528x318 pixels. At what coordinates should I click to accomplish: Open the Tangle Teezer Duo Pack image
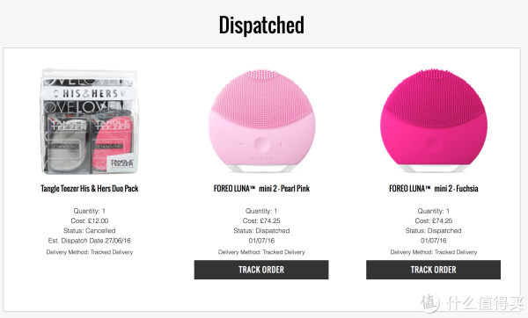point(90,121)
